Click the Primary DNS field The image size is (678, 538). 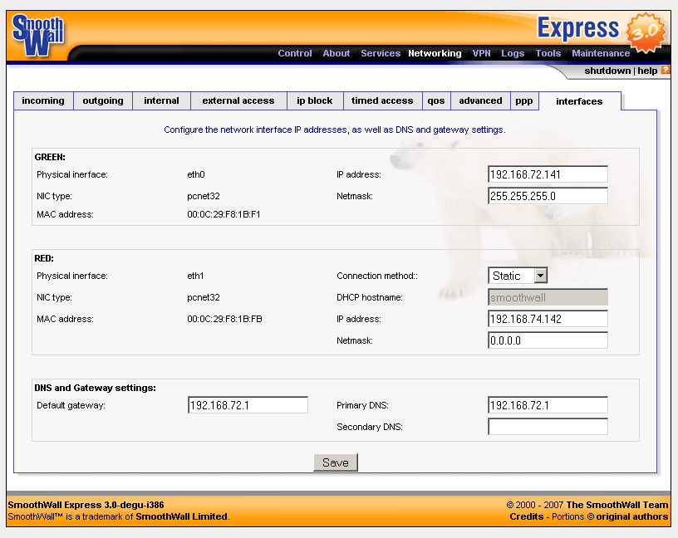coord(548,405)
